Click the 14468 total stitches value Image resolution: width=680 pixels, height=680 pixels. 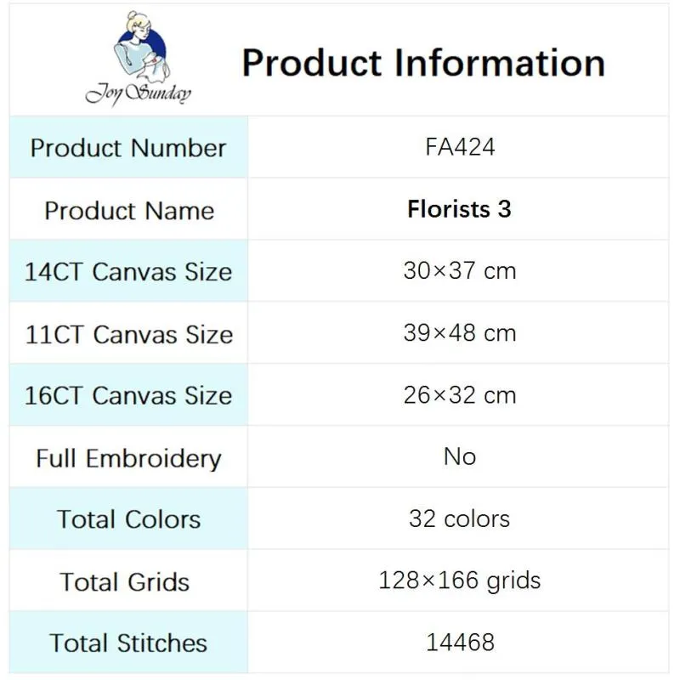coord(460,643)
